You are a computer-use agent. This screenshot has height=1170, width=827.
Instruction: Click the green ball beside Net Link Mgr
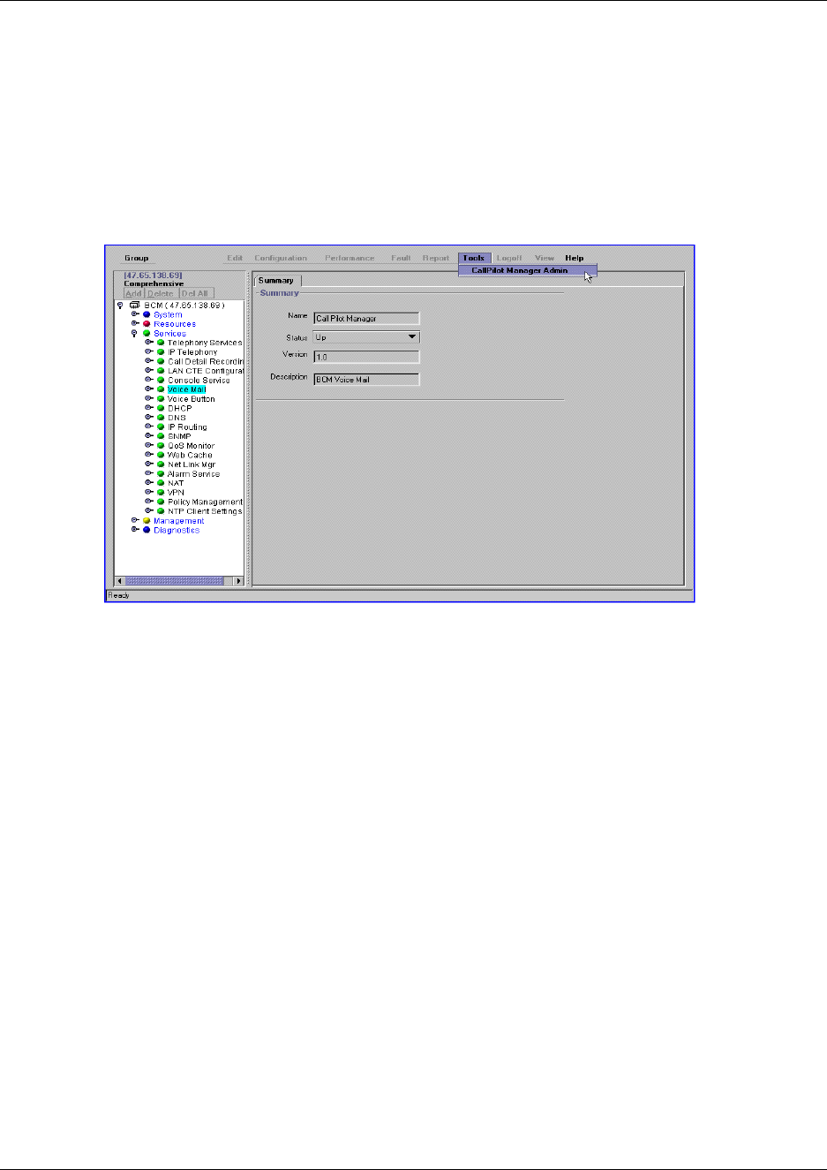click(161, 464)
